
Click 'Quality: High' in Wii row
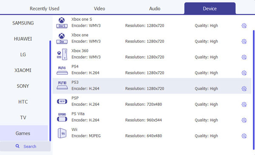tap(206, 136)
